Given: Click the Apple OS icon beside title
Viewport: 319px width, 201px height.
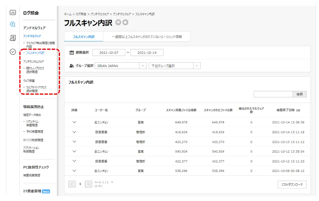Looking at the screenshot, I should (125, 22).
